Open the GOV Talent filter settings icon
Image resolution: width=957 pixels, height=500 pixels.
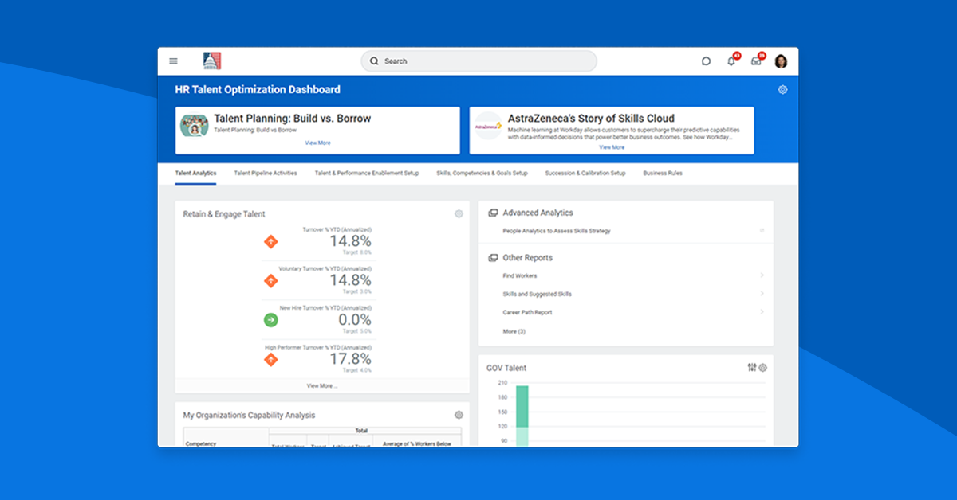[753, 367]
